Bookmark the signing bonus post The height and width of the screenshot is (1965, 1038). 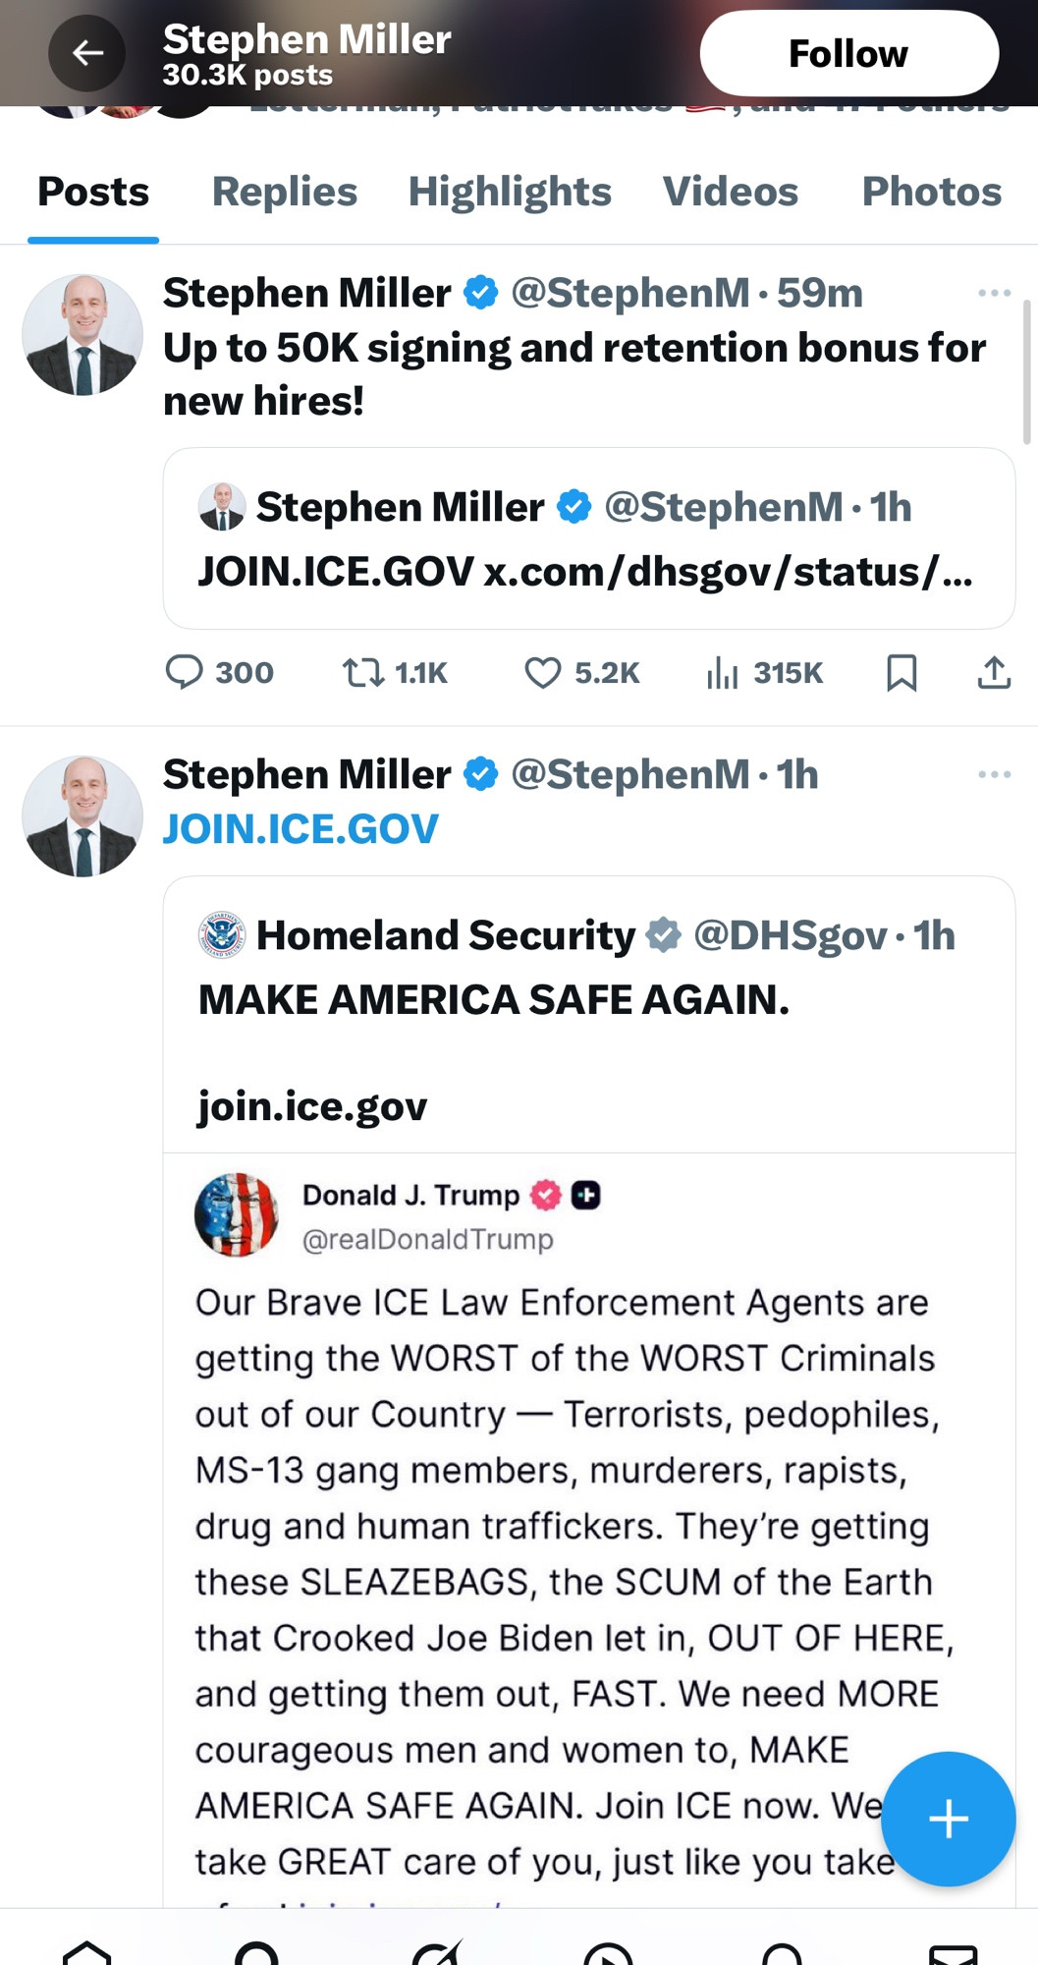(x=901, y=672)
